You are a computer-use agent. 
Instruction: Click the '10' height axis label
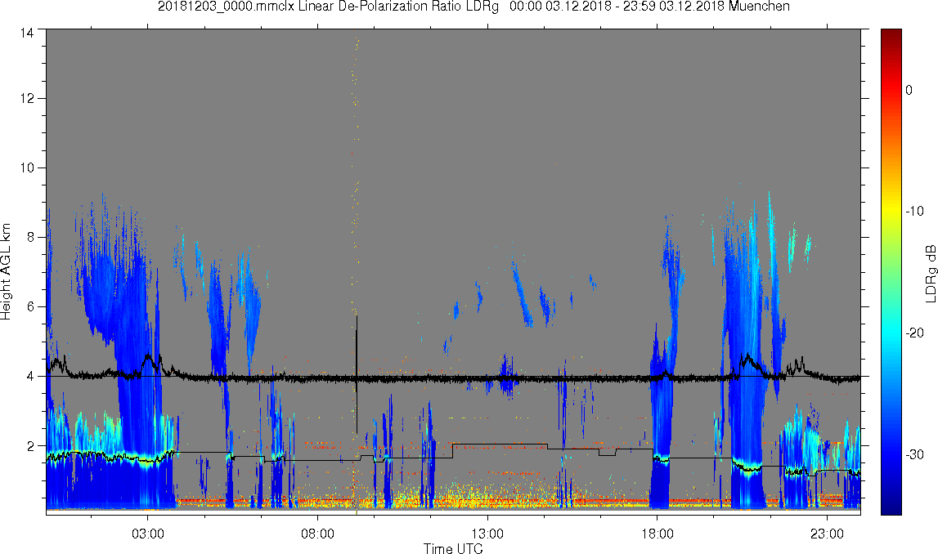click(x=27, y=168)
